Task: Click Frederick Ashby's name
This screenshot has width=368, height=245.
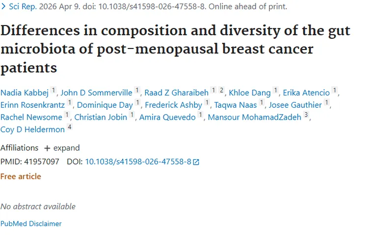Action: pyautogui.click(x=173, y=104)
